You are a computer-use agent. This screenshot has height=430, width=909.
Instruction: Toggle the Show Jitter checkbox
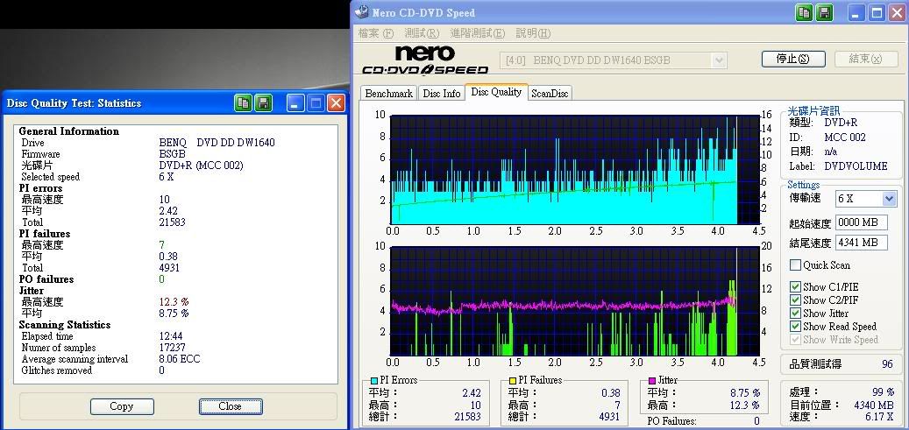(x=795, y=314)
